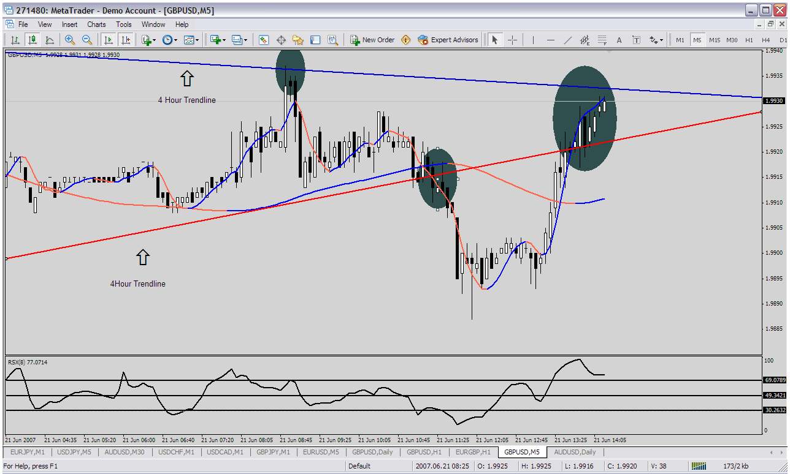Click the 69.0789 RSX level label

coord(774,380)
